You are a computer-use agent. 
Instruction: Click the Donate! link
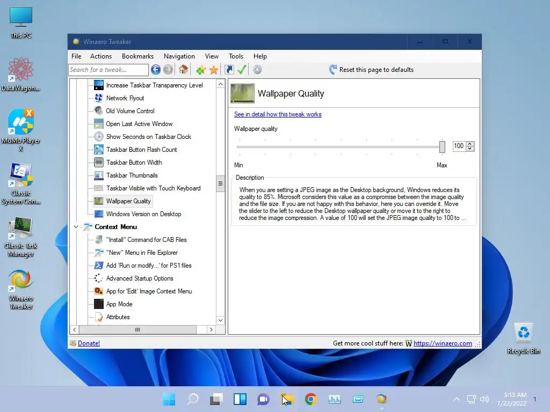tap(89, 343)
